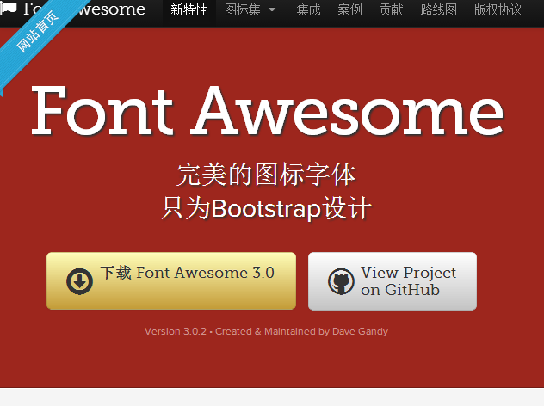Click the View Project on GitHub button
The image size is (544, 406).
pyautogui.click(x=393, y=281)
